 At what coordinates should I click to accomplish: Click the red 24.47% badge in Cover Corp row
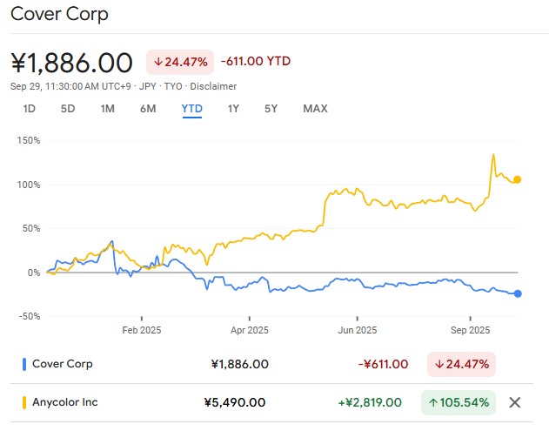[x=460, y=364]
